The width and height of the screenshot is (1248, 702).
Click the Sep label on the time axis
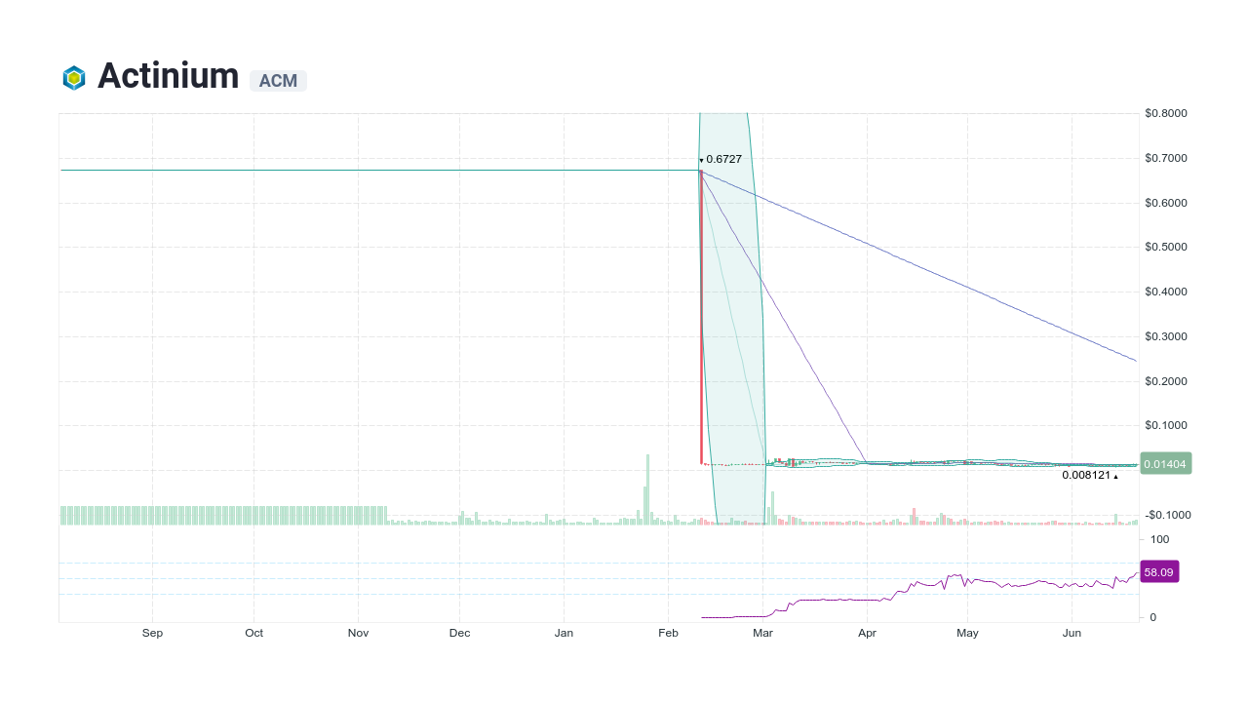[x=152, y=633]
